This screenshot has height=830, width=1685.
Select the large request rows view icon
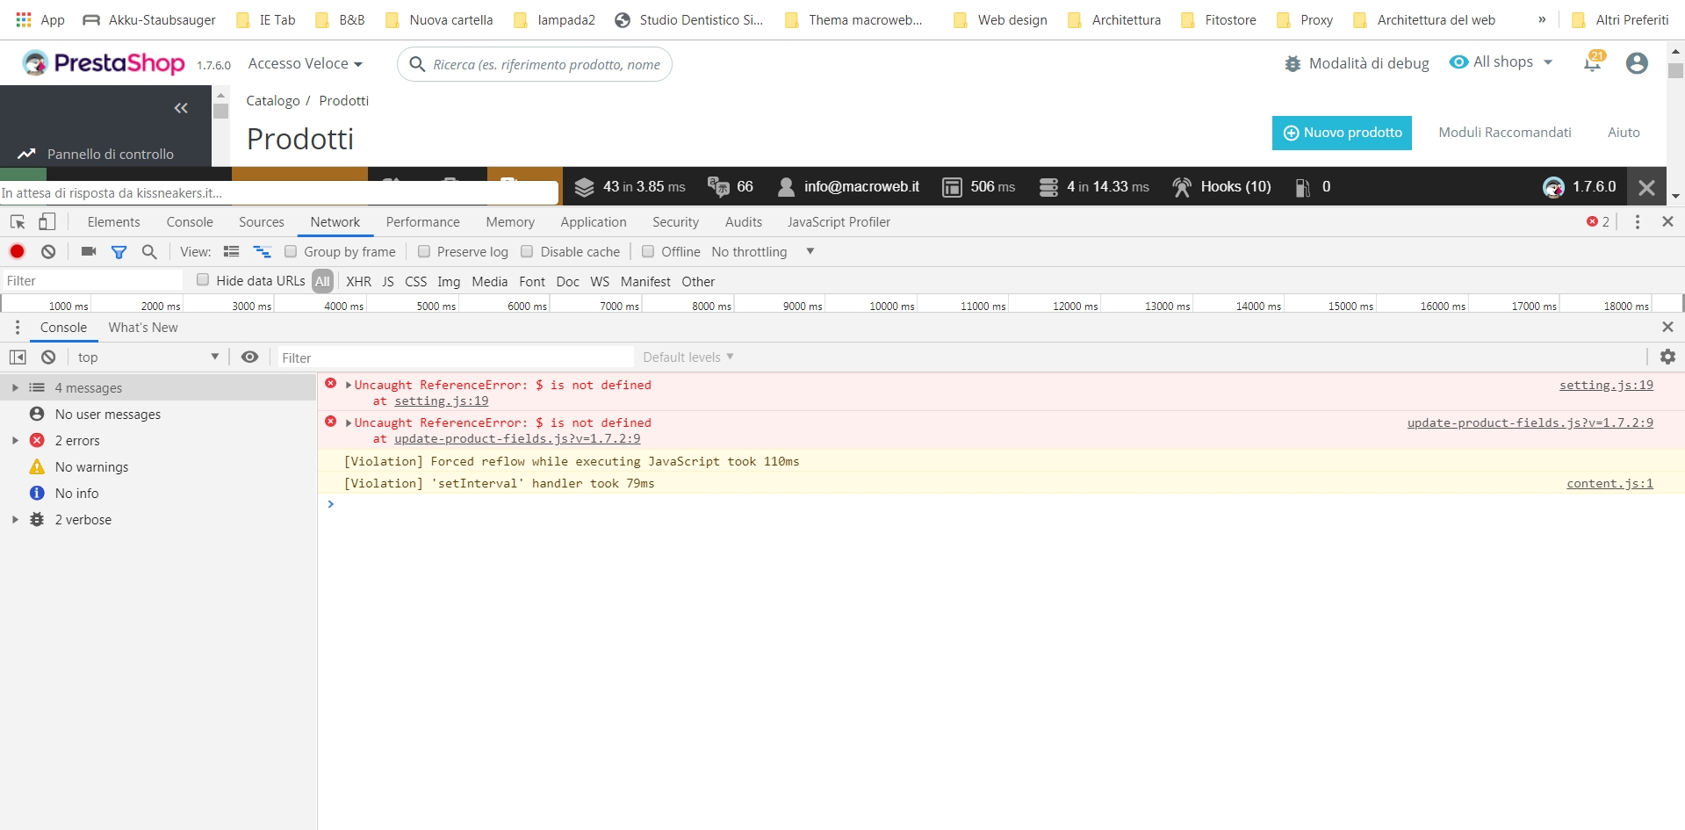coord(232,251)
